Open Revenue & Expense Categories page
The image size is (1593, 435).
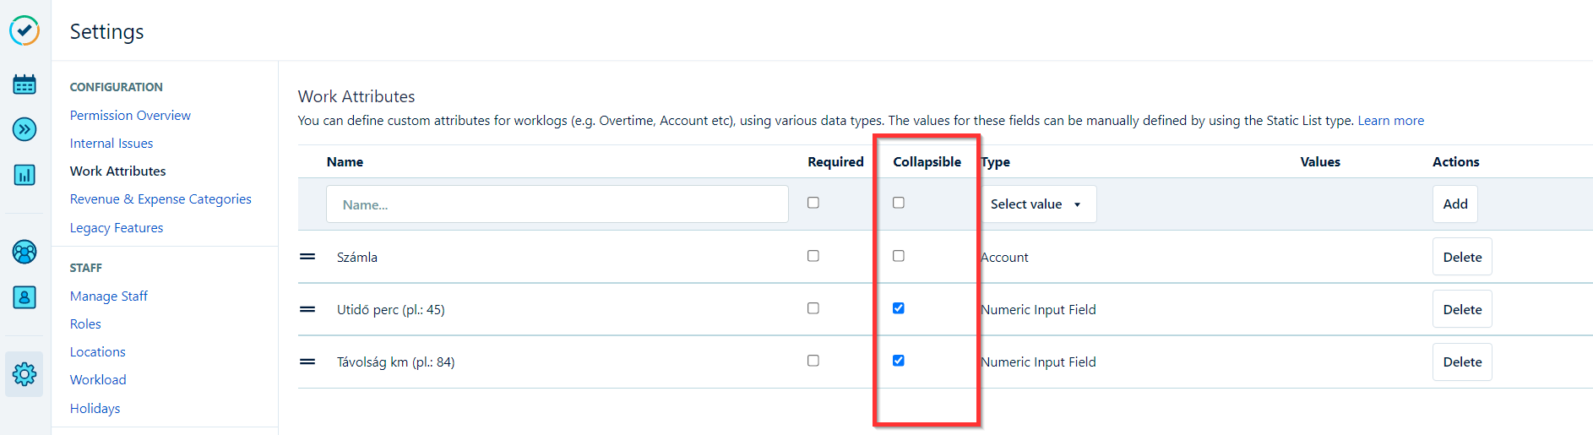click(160, 199)
